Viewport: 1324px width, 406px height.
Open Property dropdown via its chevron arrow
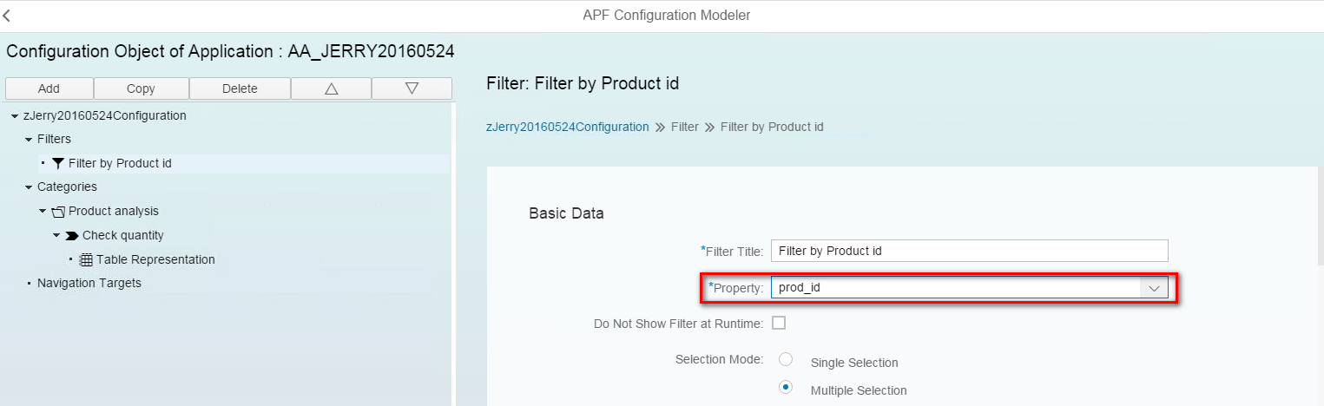coord(1153,288)
